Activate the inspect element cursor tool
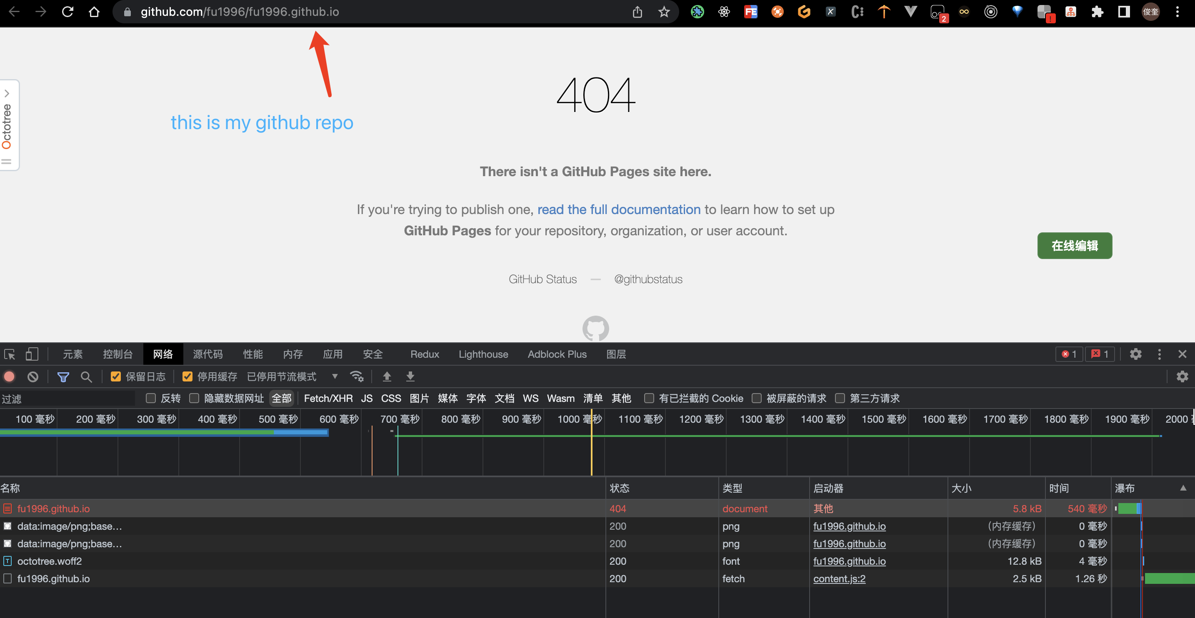Image resolution: width=1195 pixels, height=618 pixels. (x=9, y=354)
